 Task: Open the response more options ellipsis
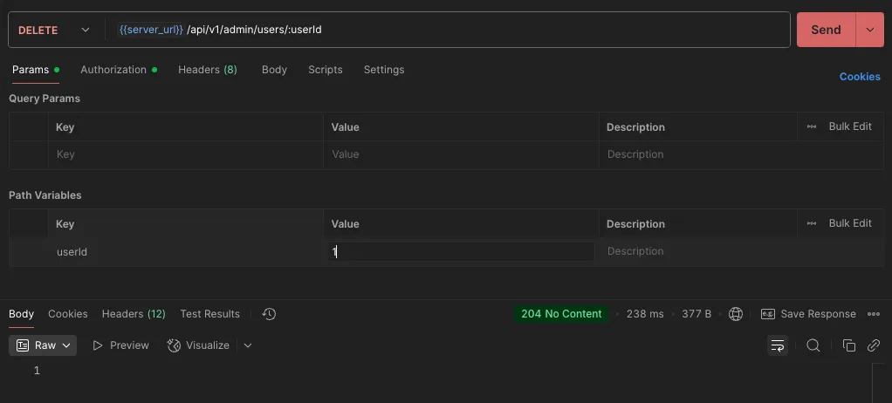(873, 314)
